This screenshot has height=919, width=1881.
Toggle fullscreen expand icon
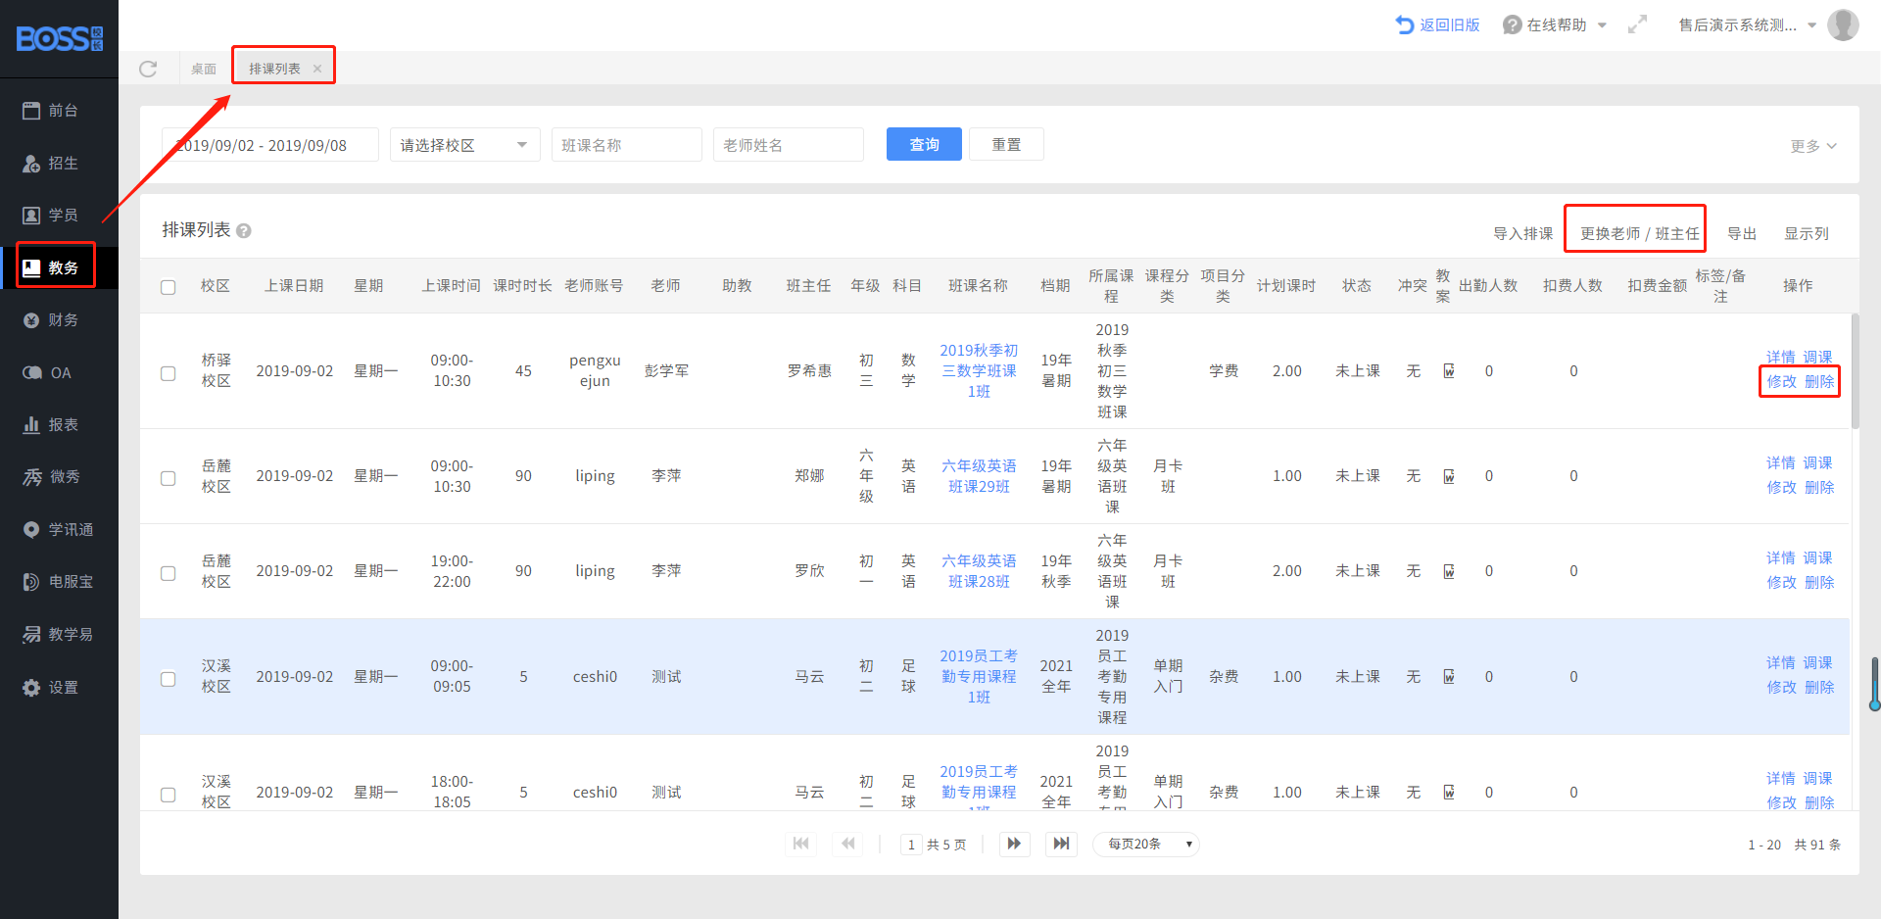coord(1637,24)
